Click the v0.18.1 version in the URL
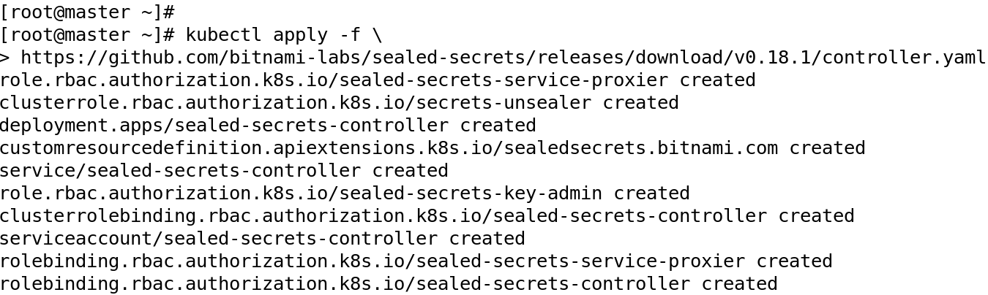Screen dimensions: 988x295 coord(773,58)
